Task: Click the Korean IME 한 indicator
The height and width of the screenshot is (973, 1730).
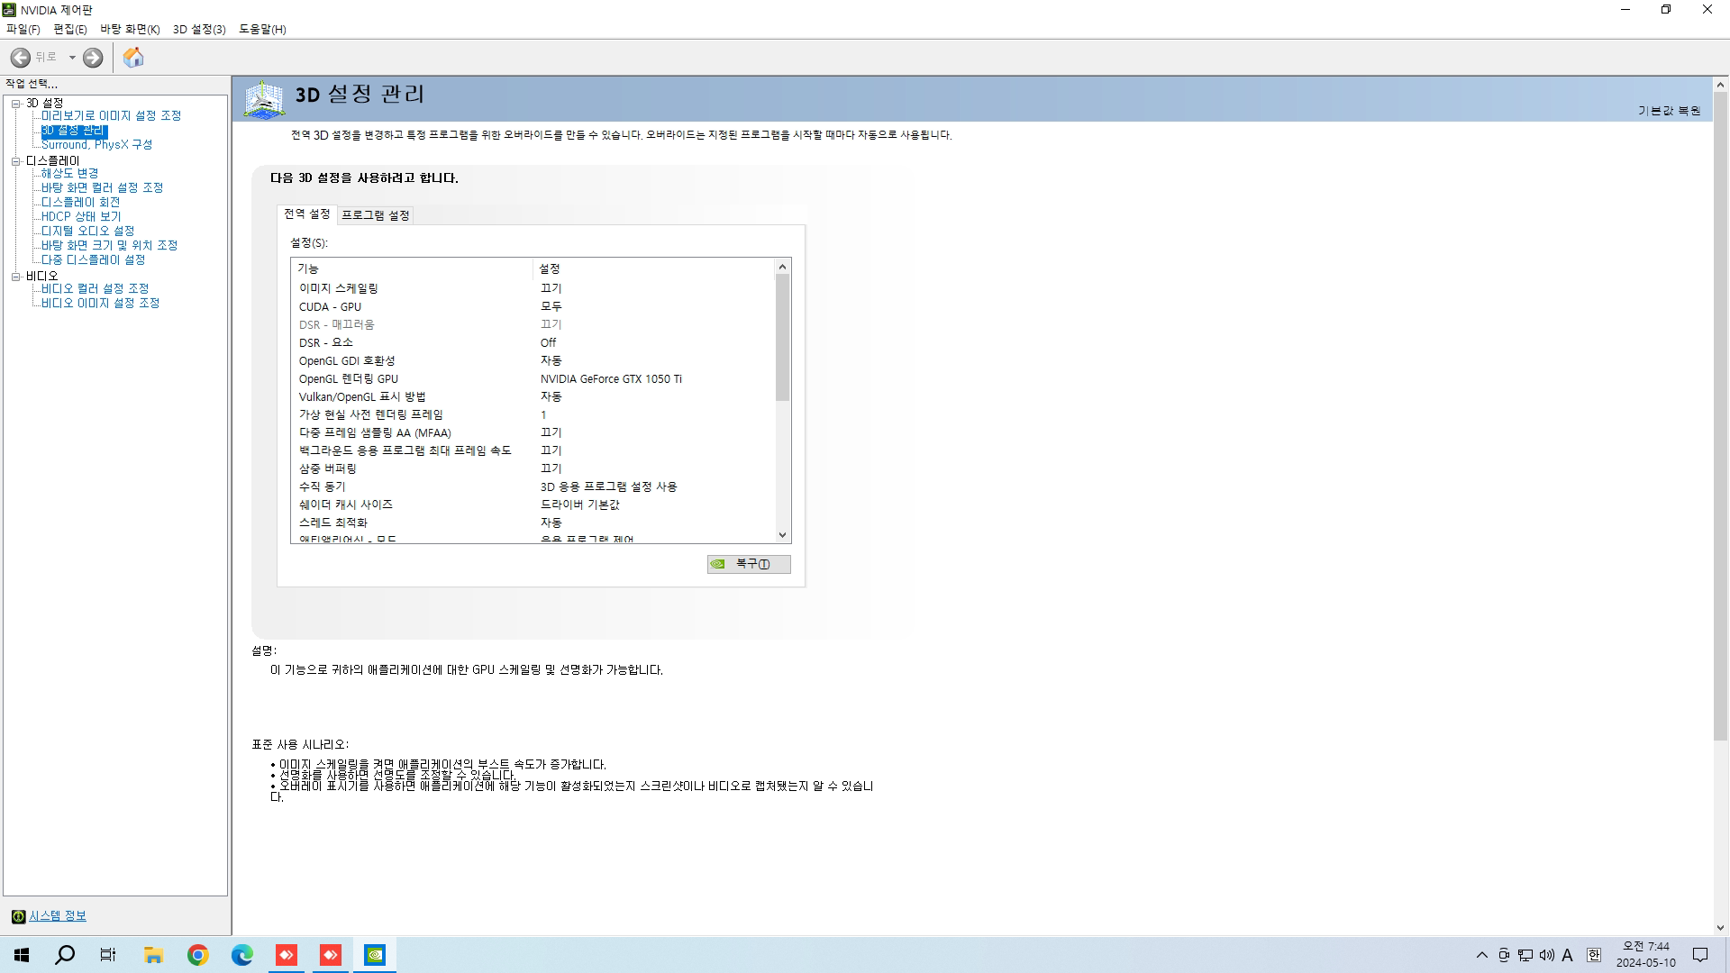Action: point(1593,955)
